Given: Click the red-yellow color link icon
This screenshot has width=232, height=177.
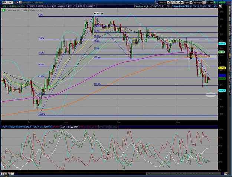Looking at the screenshot, I should (17, 2).
